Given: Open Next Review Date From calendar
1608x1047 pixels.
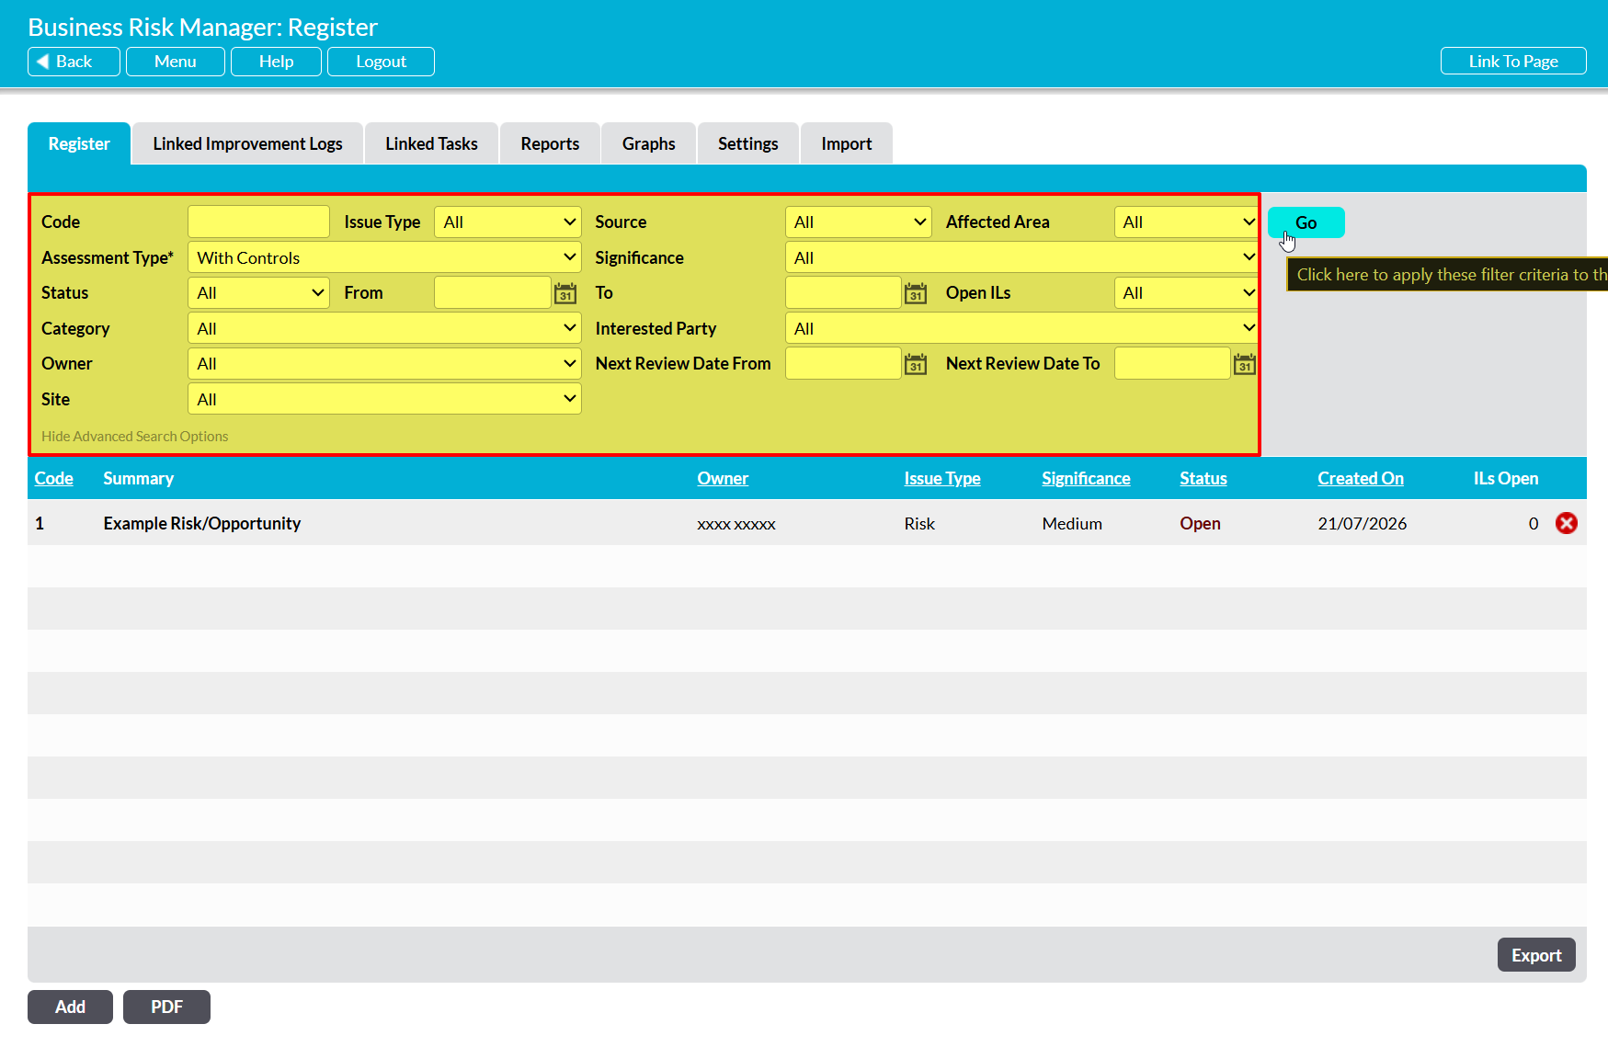Looking at the screenshot, I should pos(916,364).
